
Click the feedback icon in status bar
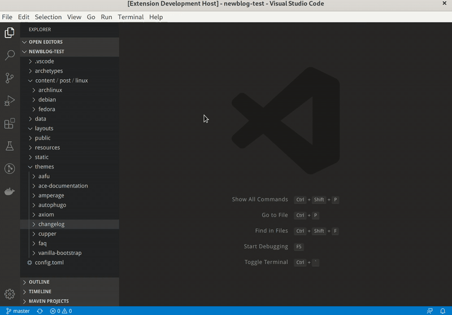click(x=430, y=311)
